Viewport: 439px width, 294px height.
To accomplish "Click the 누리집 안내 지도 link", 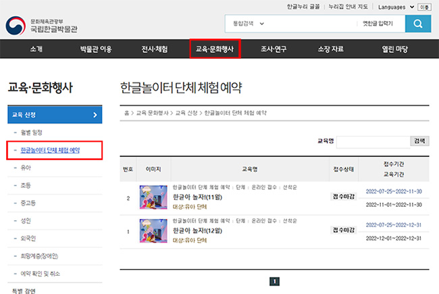I will (x=348, y=7).
